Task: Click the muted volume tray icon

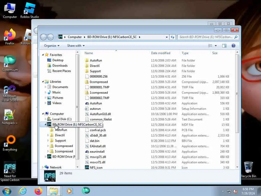Action: [235, 191]
